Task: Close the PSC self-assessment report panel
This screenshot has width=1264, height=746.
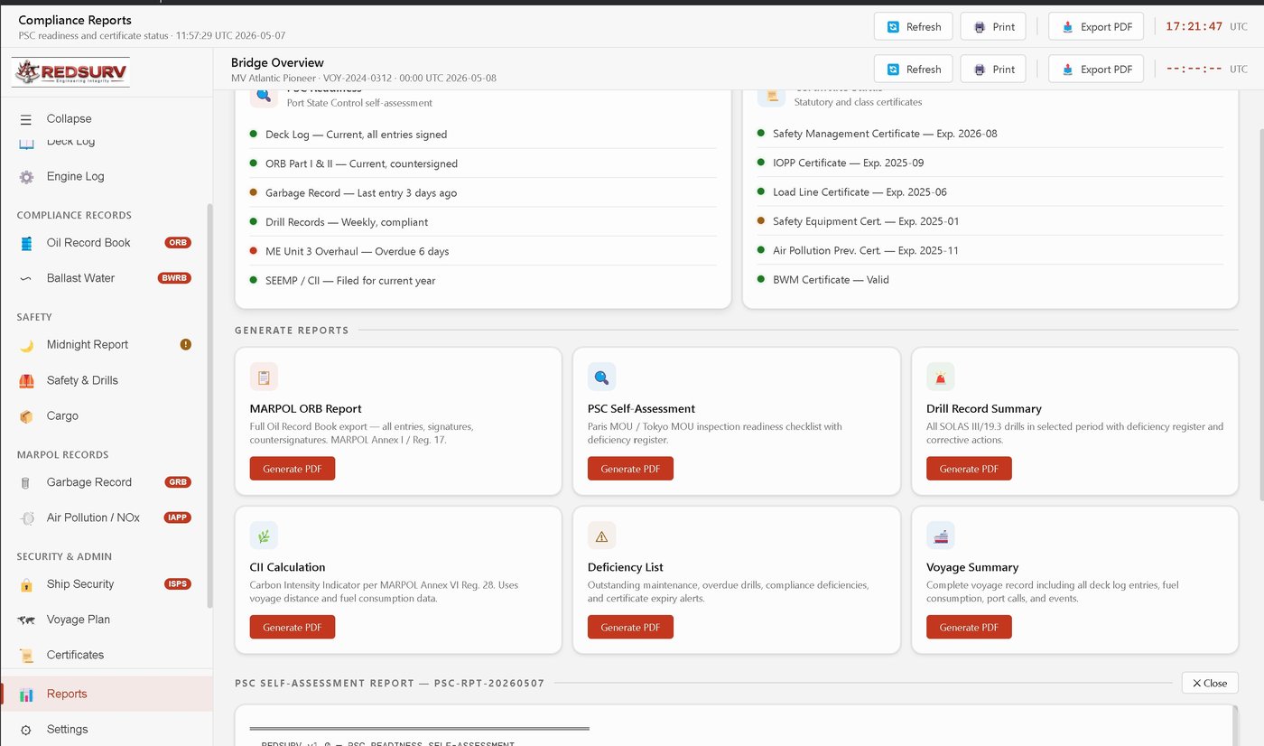Action: 1210,683
